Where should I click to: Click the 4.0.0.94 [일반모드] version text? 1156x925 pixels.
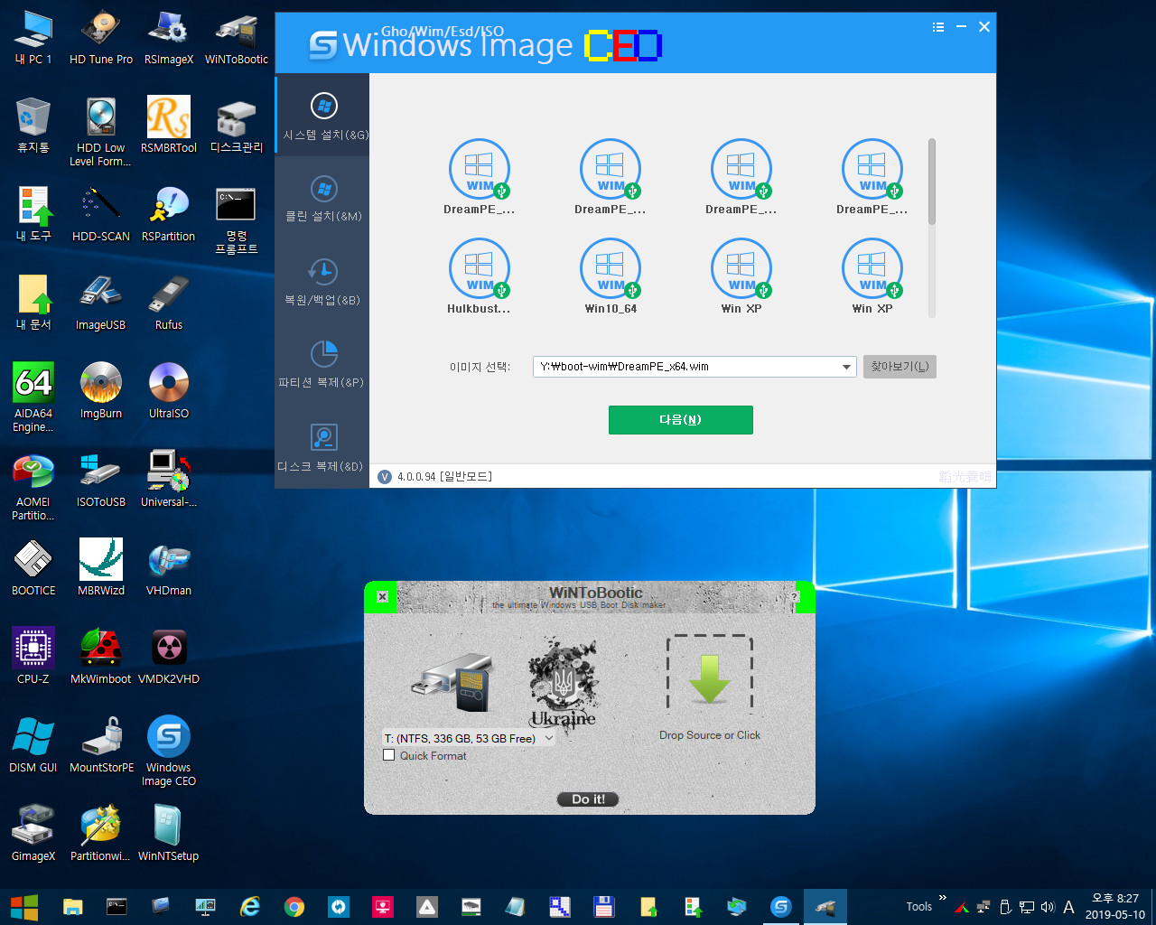444,476
